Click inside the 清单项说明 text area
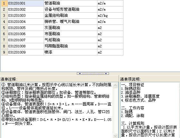Viewport: 180px width, 138px height. click(x=150, y=110)
